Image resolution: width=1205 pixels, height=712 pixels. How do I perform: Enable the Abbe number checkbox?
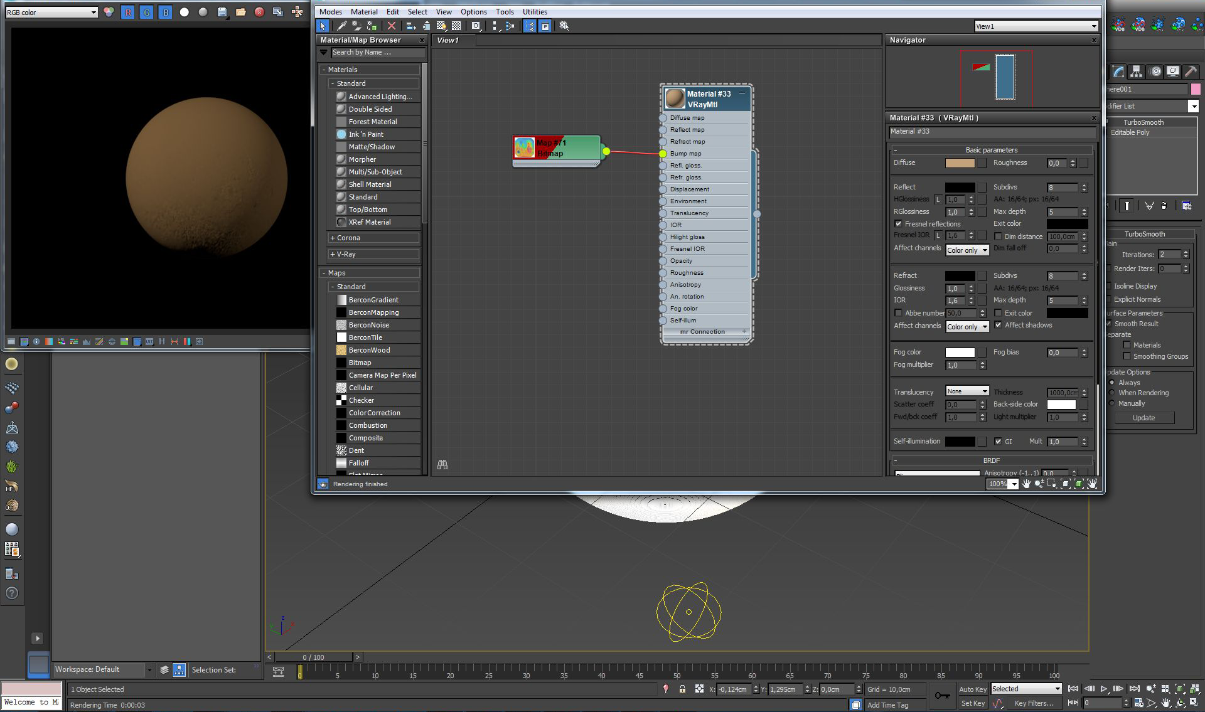[x=898, y=312]
